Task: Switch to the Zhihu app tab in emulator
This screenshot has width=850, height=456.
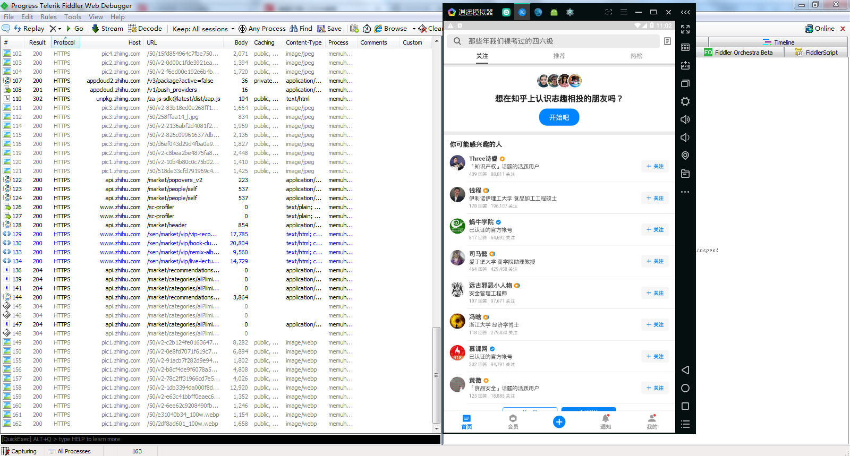Action: point(522,12)
